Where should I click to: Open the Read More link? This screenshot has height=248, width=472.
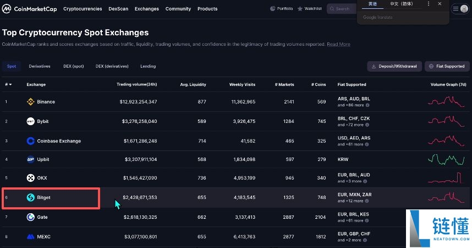pos(338,44)
